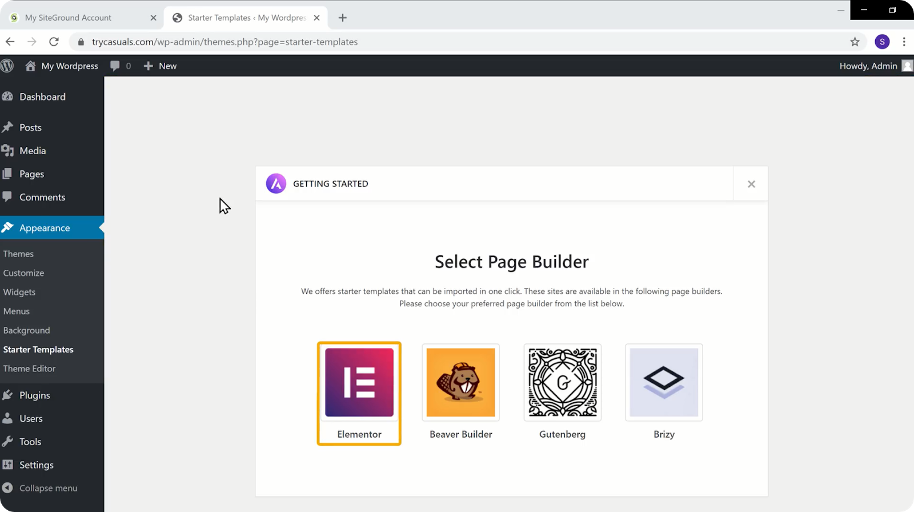This screenshot has height=512, width=914.
Task: Click the Settings sliders icon
Action: tap(7, 465)
